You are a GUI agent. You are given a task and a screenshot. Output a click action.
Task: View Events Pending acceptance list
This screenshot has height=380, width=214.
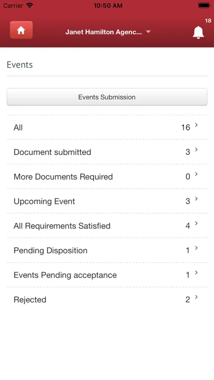pyautogui.click(x=107, y=275)
